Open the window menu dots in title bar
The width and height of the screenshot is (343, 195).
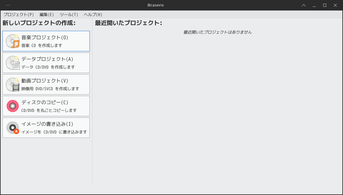[x=8, y=5]
